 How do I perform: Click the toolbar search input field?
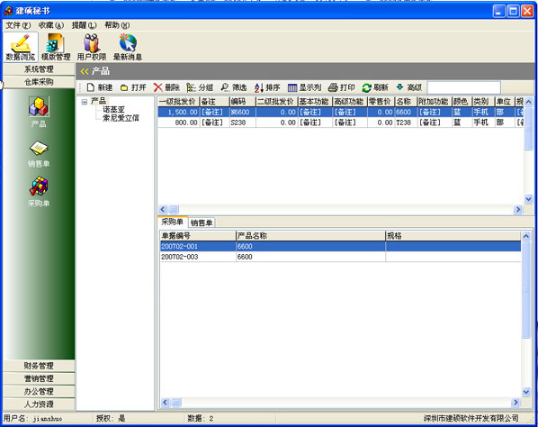coord(464,87)
